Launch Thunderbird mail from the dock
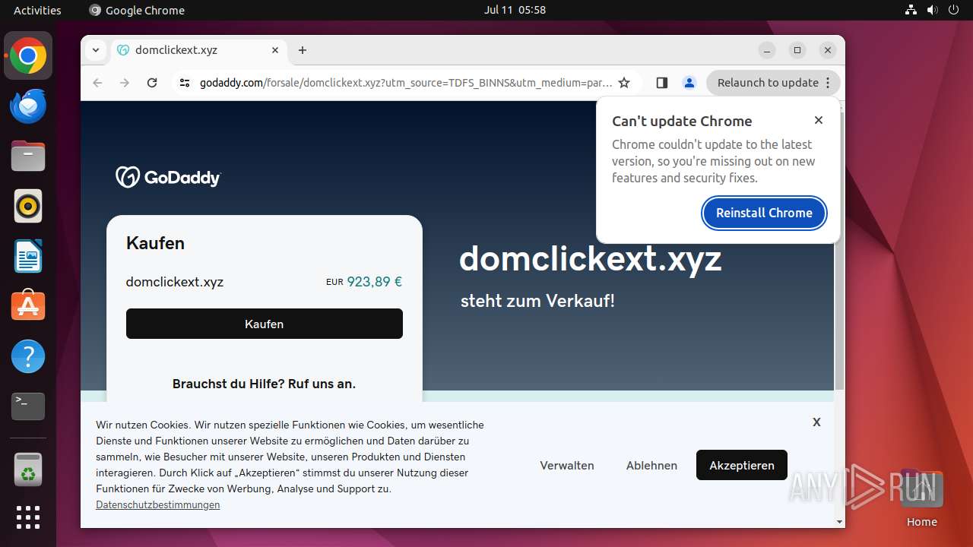Image resolution: width=973 pixels, height=547 pixels. coord(28,106)
